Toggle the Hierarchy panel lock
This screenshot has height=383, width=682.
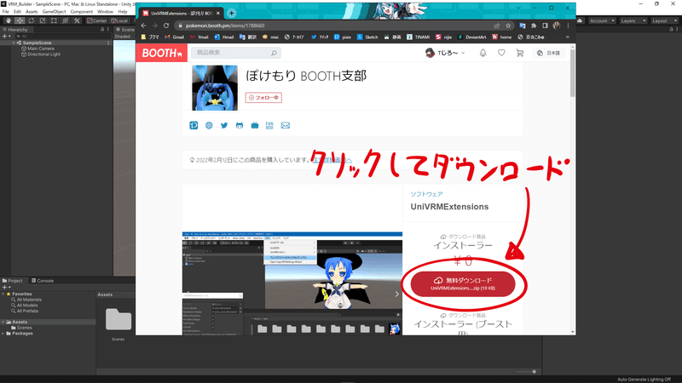pyautogui.click(x=102, y=30)
